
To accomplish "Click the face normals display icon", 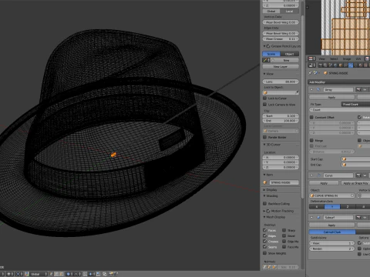I will pyautogui.click(x=274, y=267).
